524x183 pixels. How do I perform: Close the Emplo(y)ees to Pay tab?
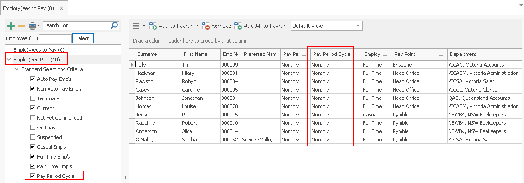coord(61,8)
